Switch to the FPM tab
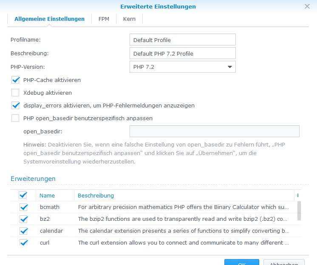Screen dimensions: 317x265 coord(104,19)
